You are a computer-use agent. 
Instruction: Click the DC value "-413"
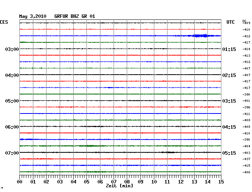coord(246,56)
